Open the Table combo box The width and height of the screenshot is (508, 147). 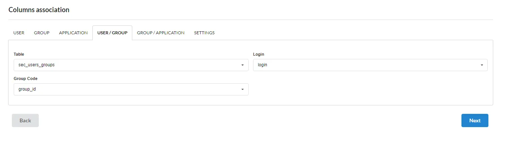(131, 65)
